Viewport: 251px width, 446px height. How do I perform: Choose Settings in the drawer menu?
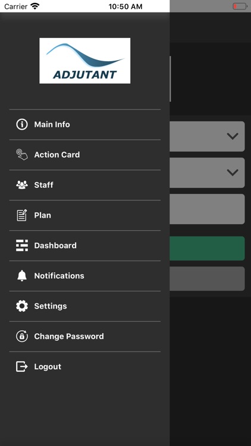(x=85, y=306)
